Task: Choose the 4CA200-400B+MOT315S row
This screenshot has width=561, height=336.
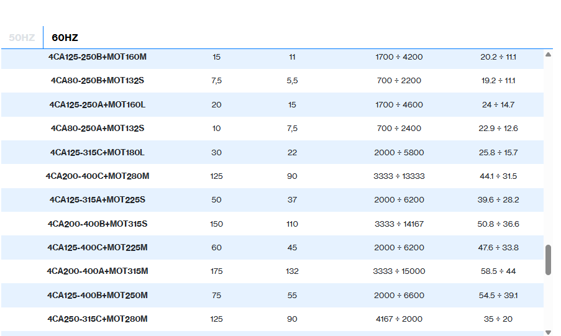Action: [98, 224]
